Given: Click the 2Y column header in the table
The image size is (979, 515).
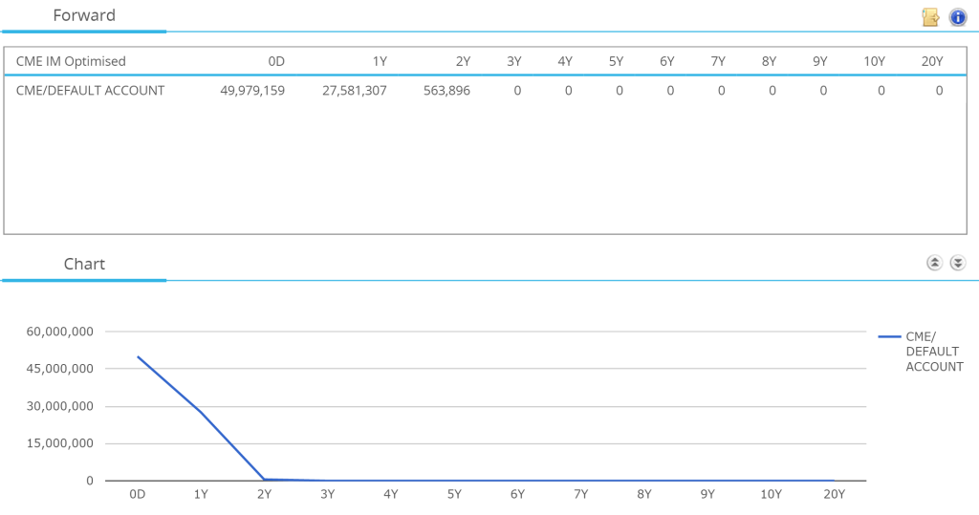Looking at the screenshot, I should coord(463,61).
